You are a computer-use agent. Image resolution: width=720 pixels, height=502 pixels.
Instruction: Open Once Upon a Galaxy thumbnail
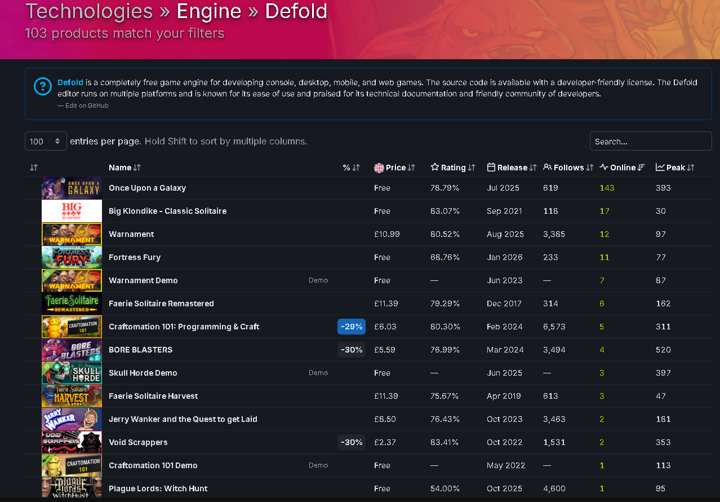72,188
